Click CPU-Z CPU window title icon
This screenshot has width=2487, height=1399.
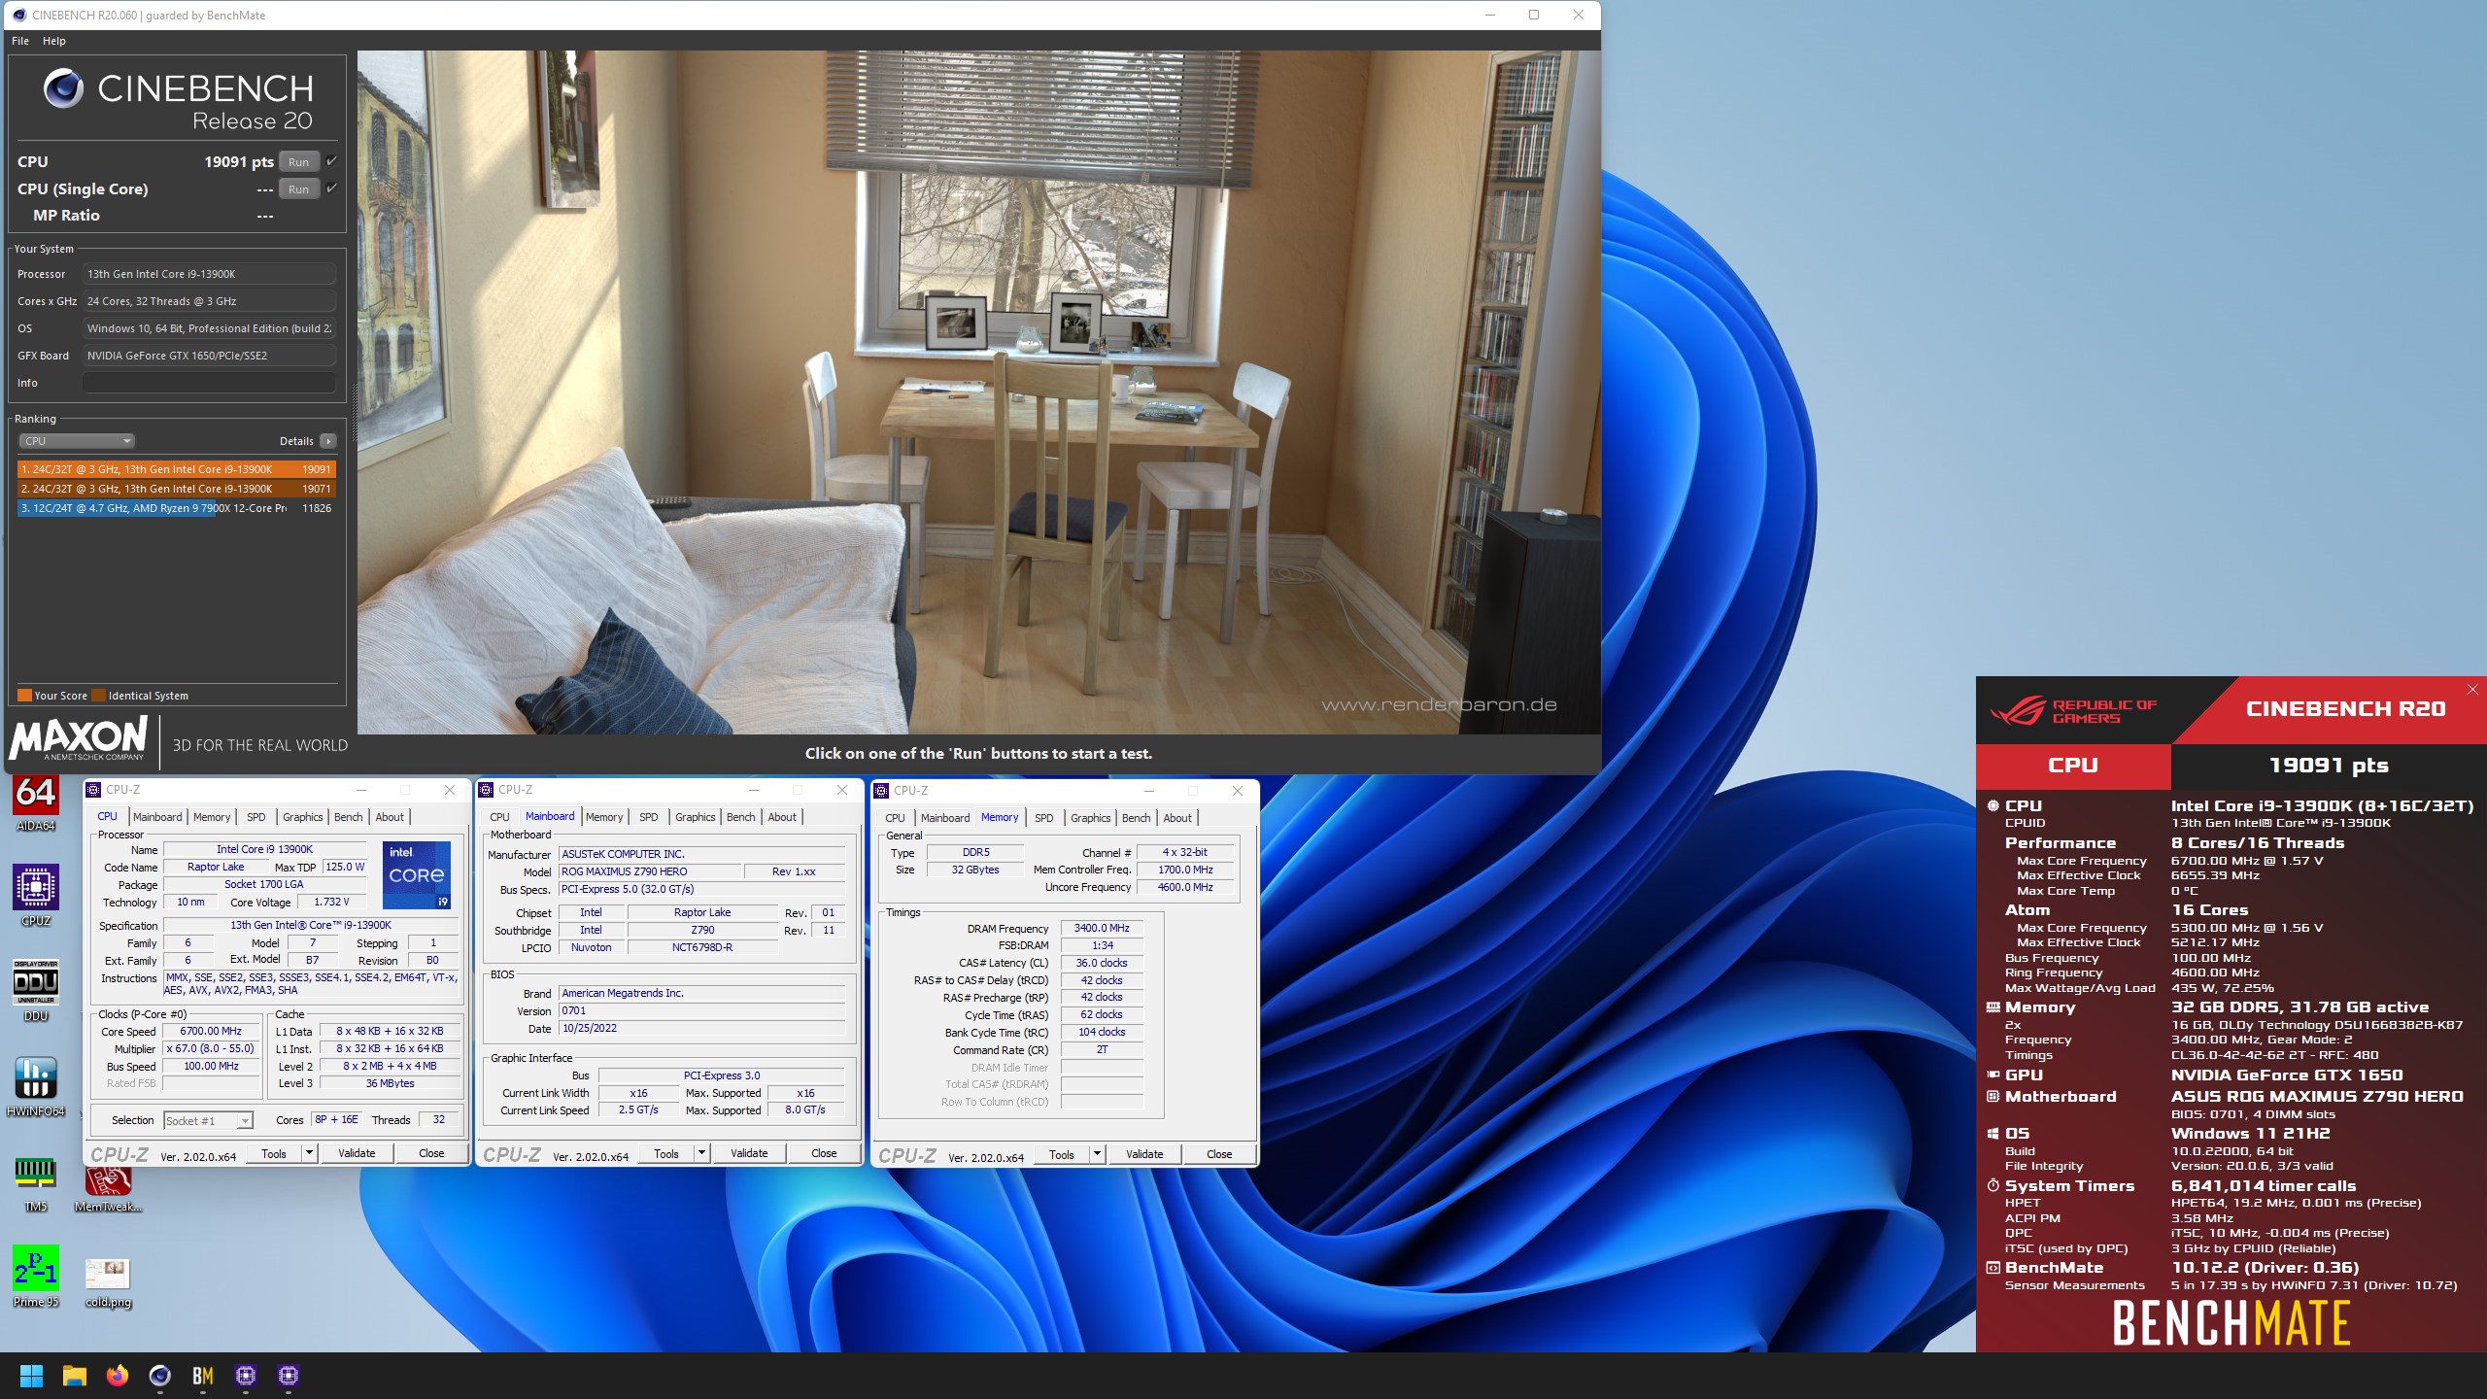94,790
